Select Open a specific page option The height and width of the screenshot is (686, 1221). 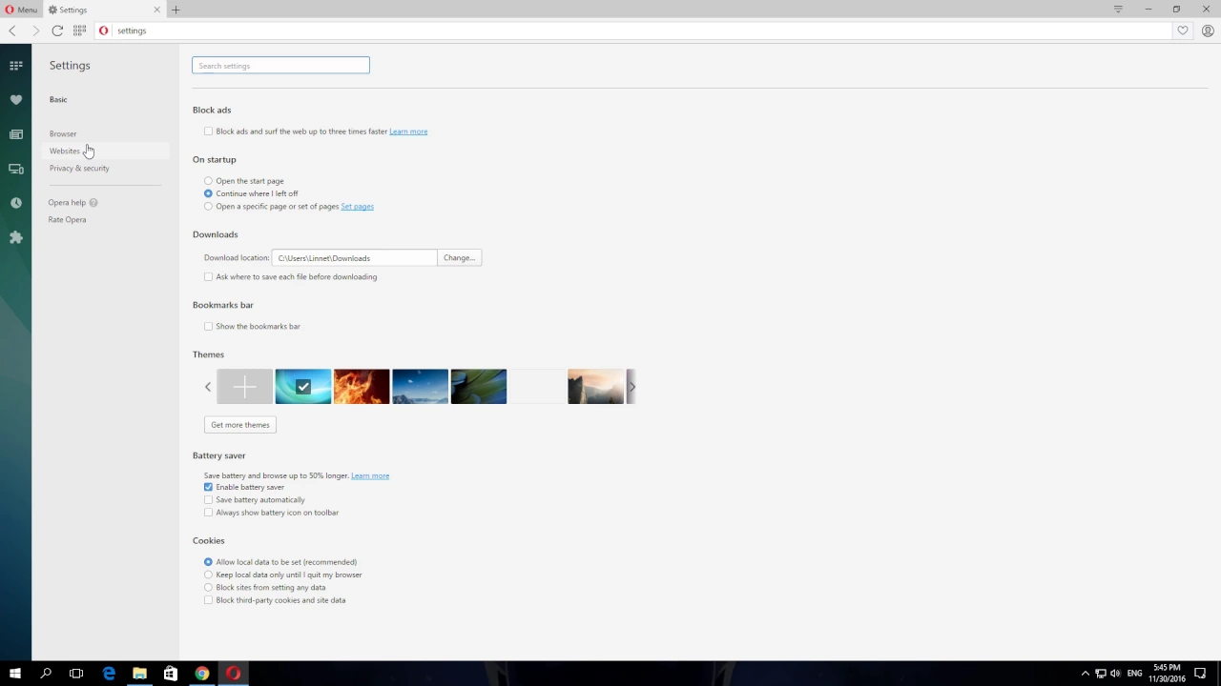[x=208, y=206]
